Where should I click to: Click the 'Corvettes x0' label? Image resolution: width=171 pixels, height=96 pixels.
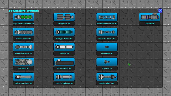(107, 53)
